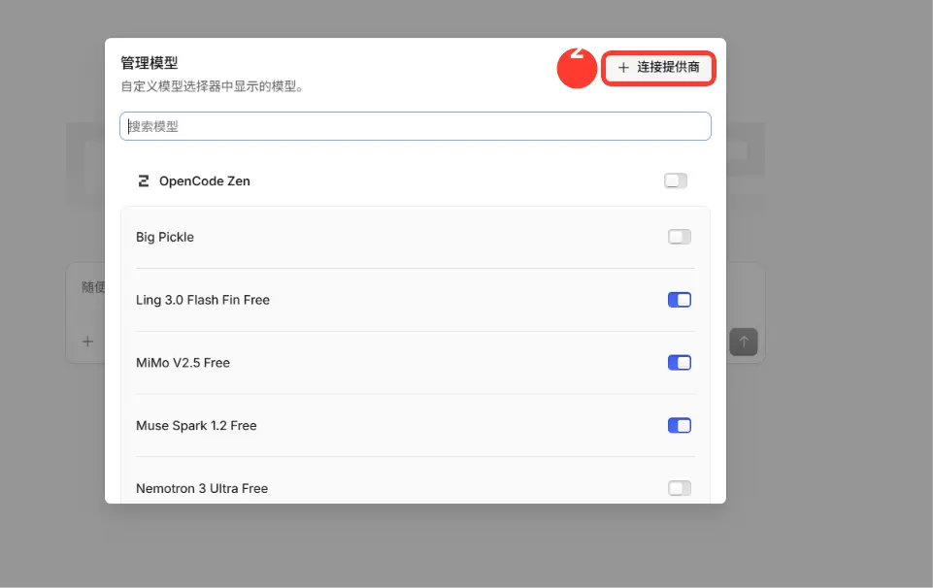Click the OpenCode Zen logo icon
The image size is (933, 588).
coord(144,180)
